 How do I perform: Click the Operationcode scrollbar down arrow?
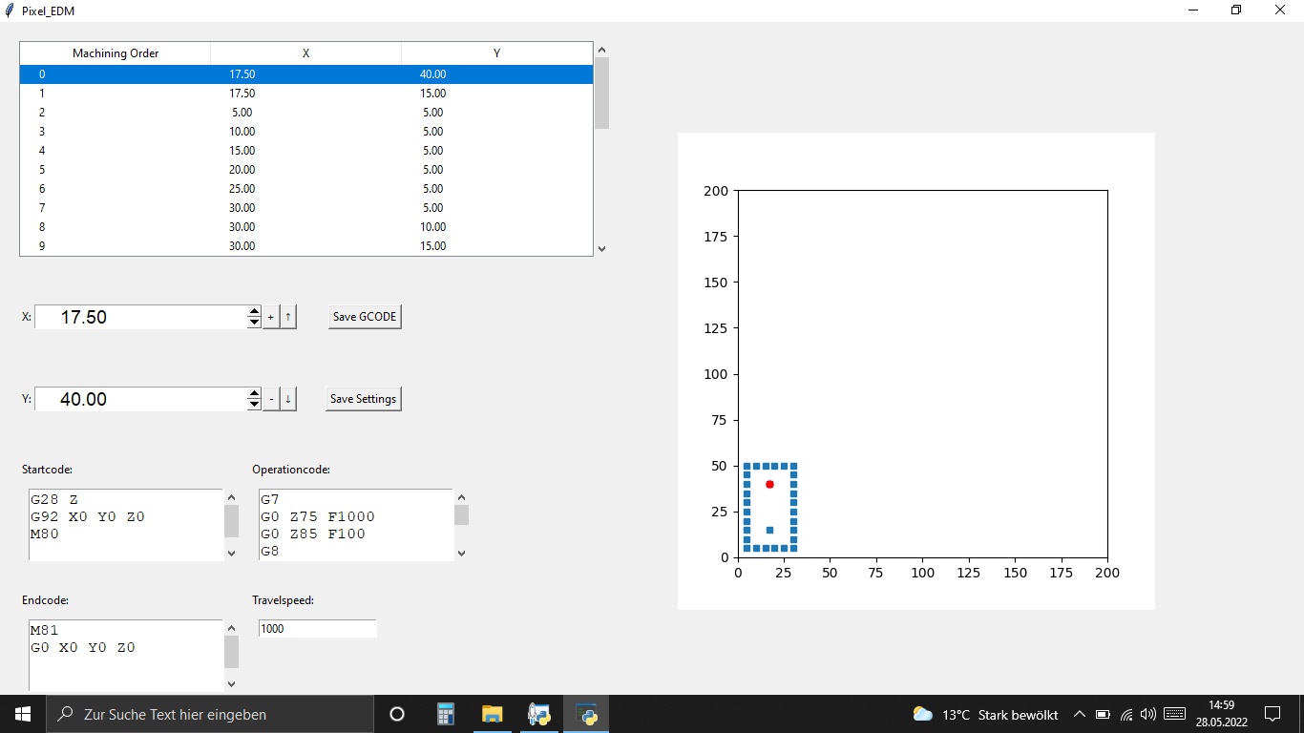point(461,553)
